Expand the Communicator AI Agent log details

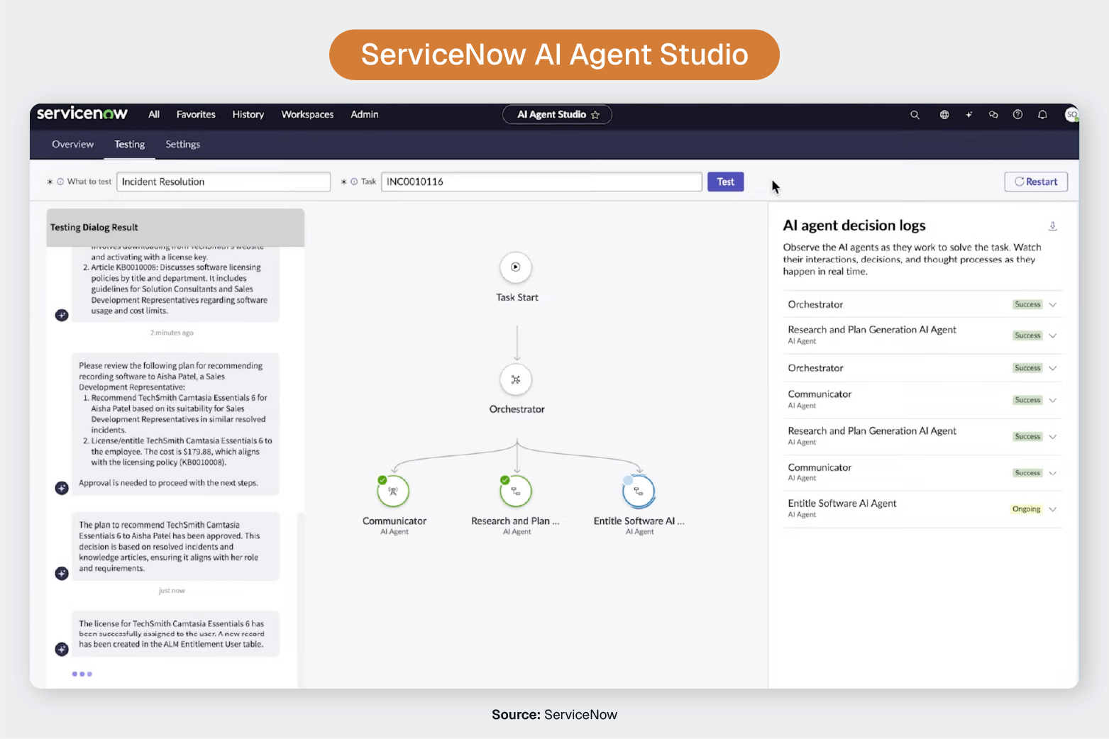[1053, 399]
